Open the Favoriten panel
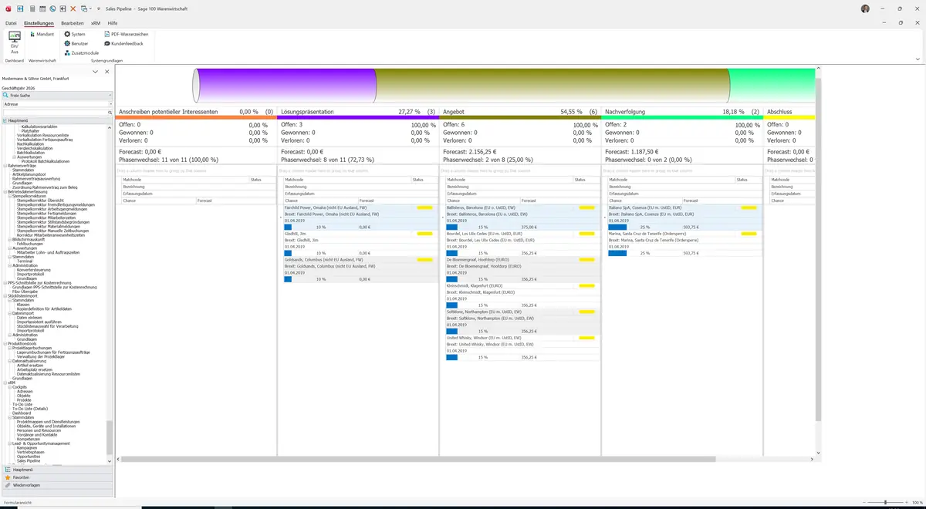Viewport: 926px width, 509px height. [56, 477]
